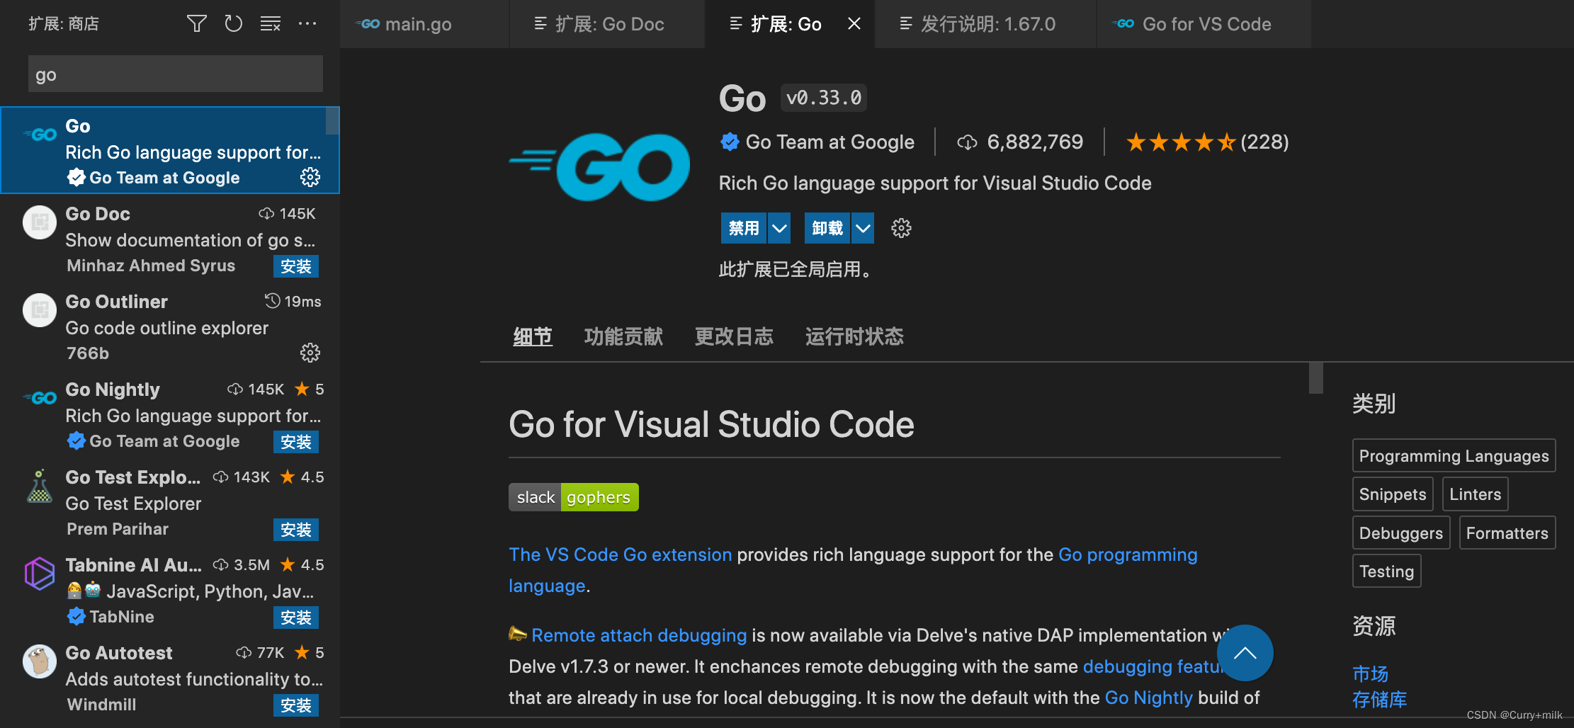Click the 禁用 disable button
Screen dimensions: 1574x728
pos(744,228)
